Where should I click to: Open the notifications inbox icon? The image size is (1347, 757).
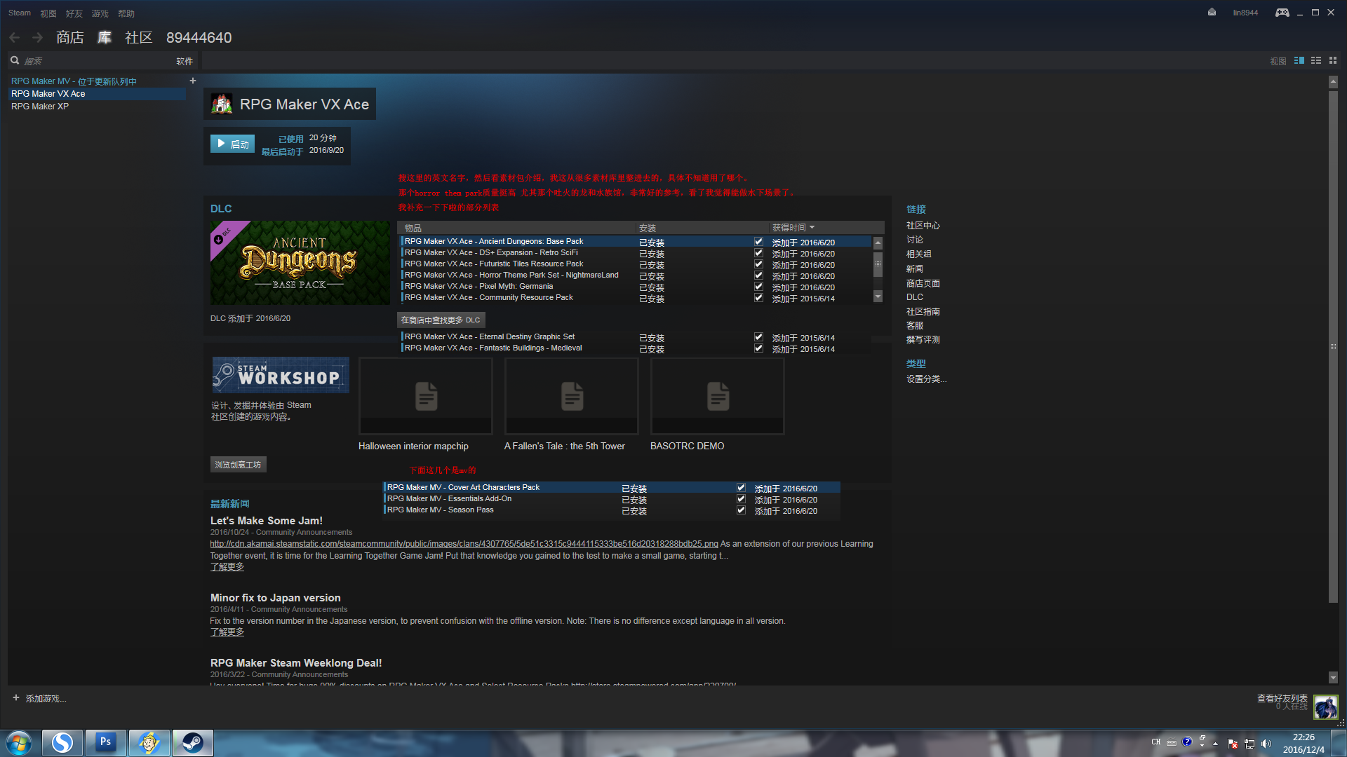(x=1212, y=13)
